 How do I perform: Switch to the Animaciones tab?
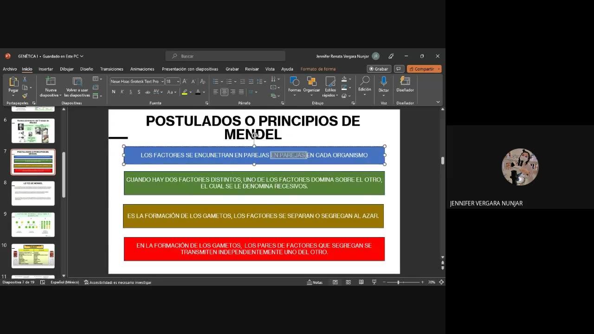point(142,69)
